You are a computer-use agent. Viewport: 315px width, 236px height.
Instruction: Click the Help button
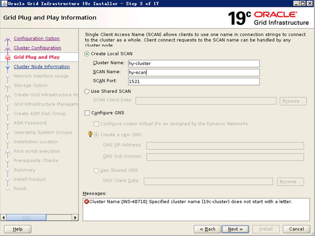point(17,229)
